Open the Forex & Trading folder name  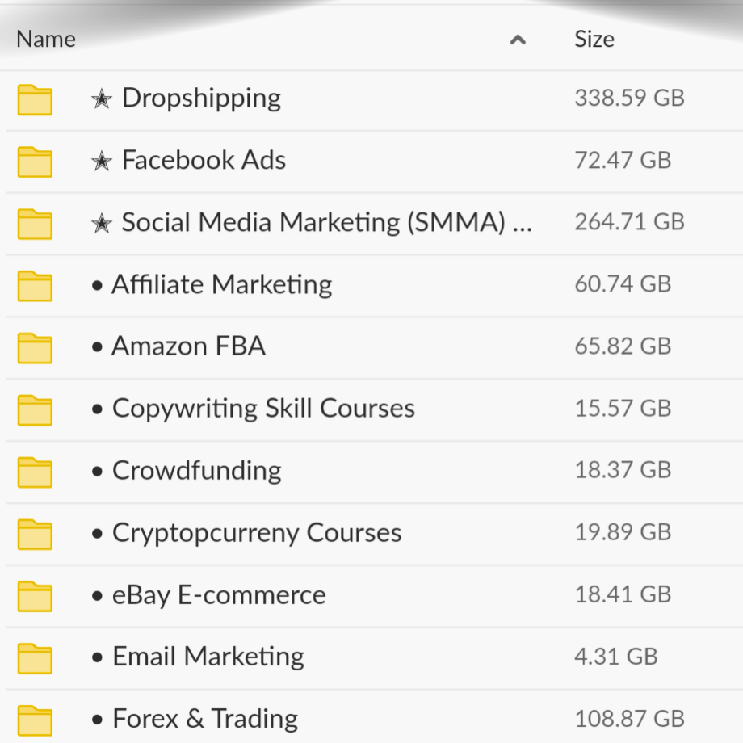[x=205, y=719]
